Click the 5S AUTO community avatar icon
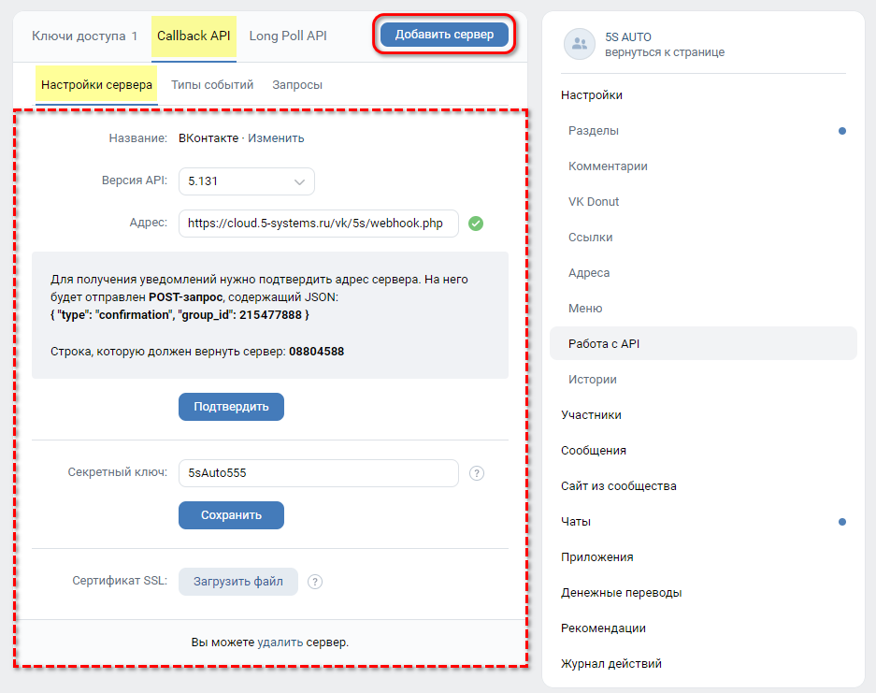Image resolution: width=876 pixels, height=693 pixels. tap(580, 44)
